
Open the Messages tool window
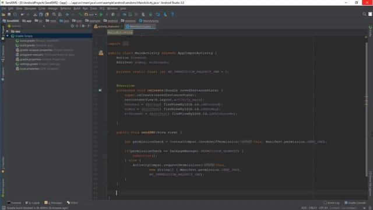pyautogui.click(x=53, y=203)
